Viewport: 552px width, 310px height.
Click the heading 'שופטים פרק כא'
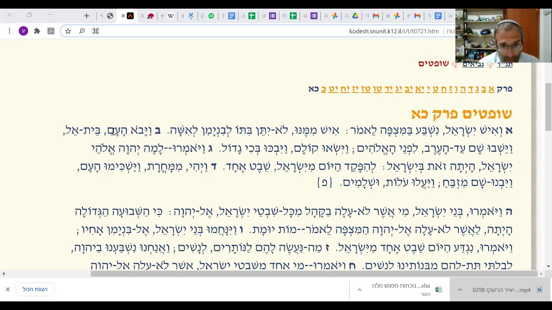coord(461,114)
